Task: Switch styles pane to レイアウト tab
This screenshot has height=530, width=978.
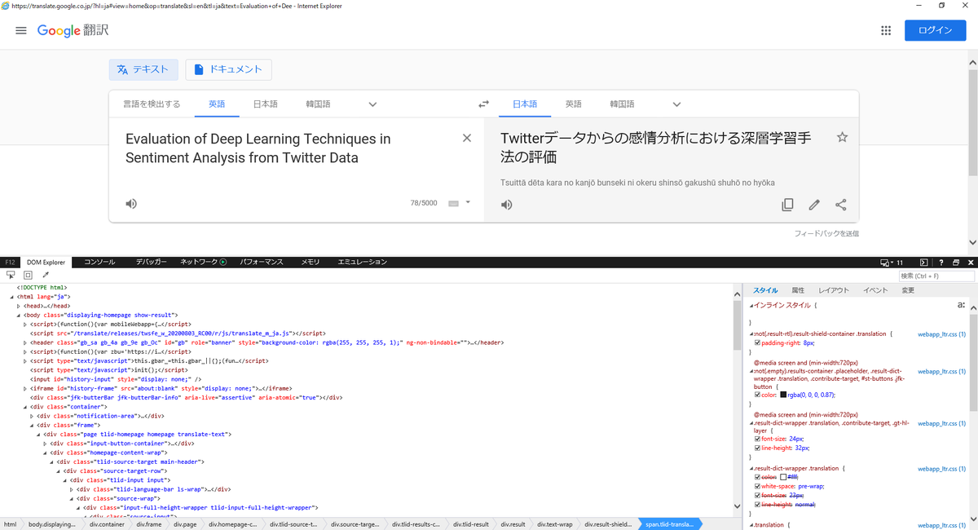Action: (x=834, y=290)
